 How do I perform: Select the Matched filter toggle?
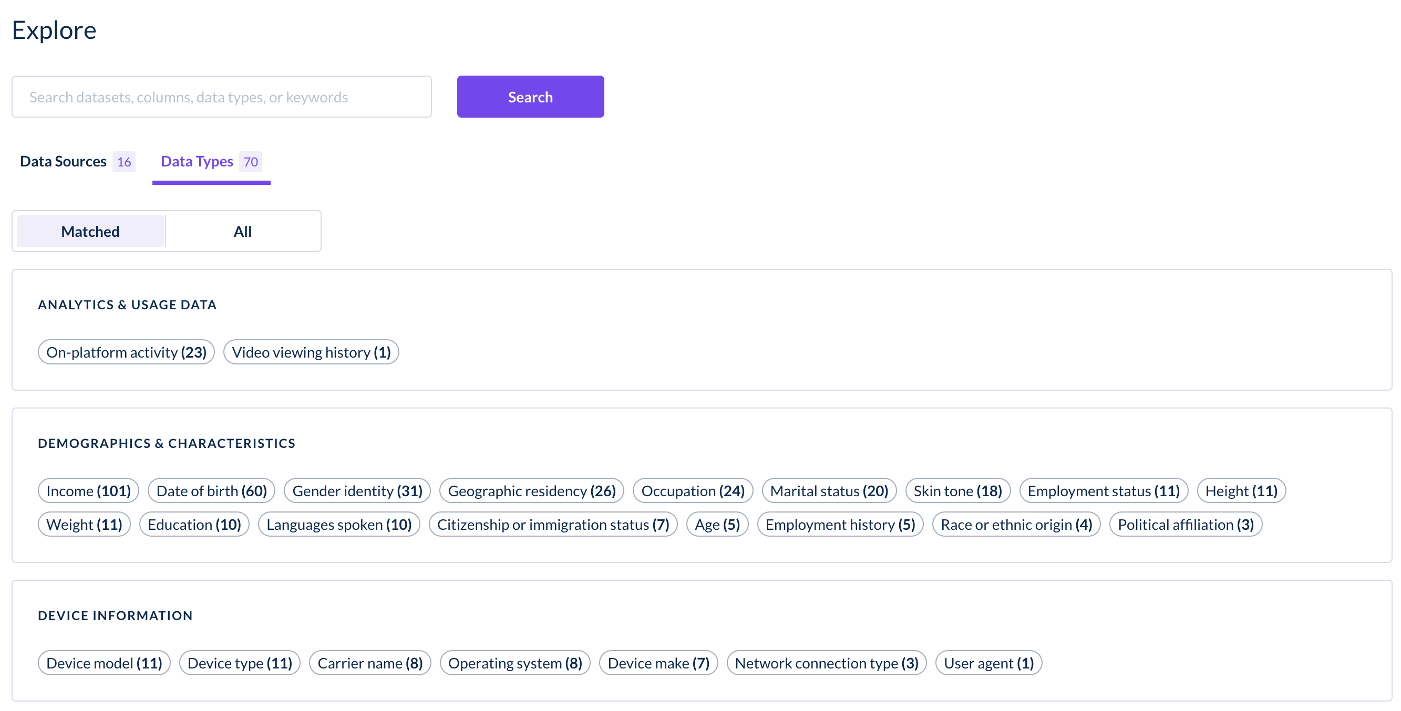(x=90, y=231)
